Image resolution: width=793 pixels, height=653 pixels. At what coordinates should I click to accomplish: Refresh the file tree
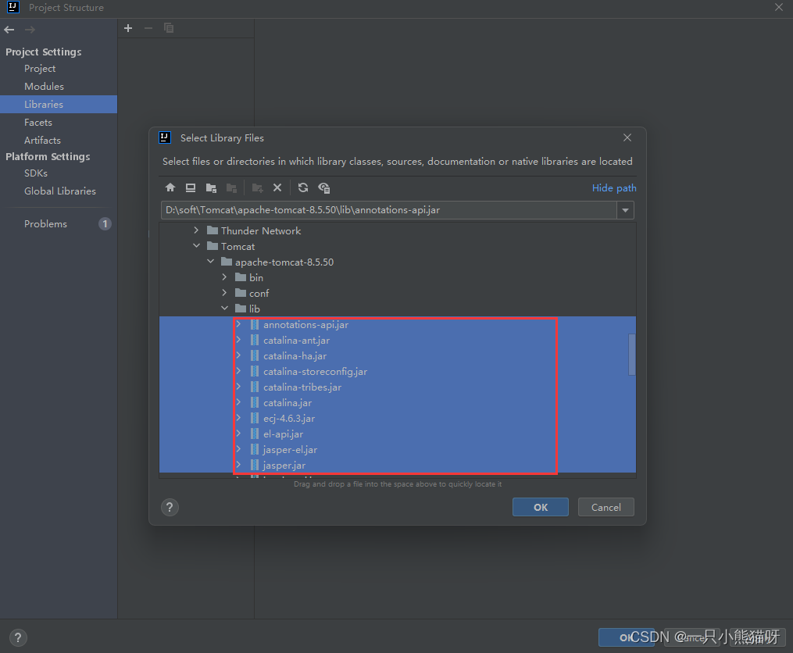303,187
